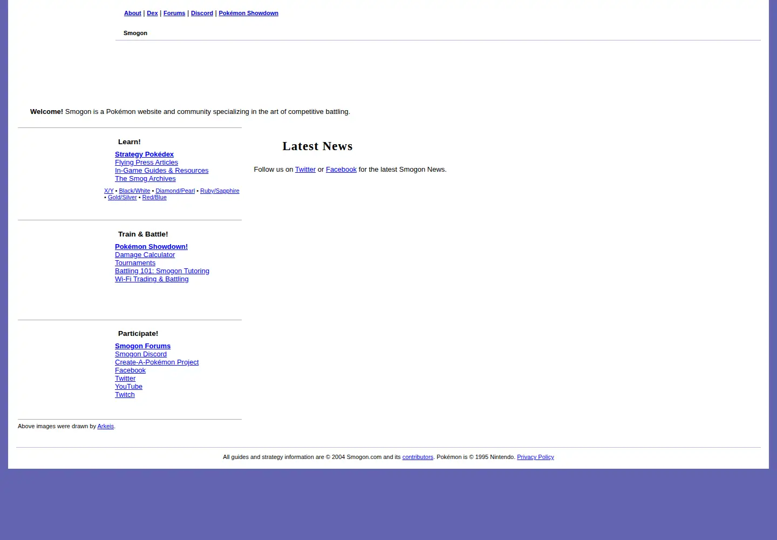View the contributors link in the footer
Screen dimensions: 777x540
point(418,457)
